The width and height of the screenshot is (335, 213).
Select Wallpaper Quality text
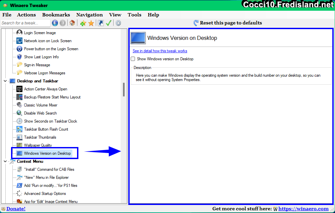pyautogui.click(x=38, y=145)
